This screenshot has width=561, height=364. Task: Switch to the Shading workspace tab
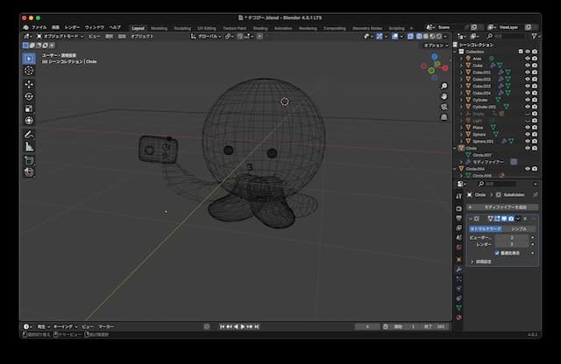tap(260, 28)
